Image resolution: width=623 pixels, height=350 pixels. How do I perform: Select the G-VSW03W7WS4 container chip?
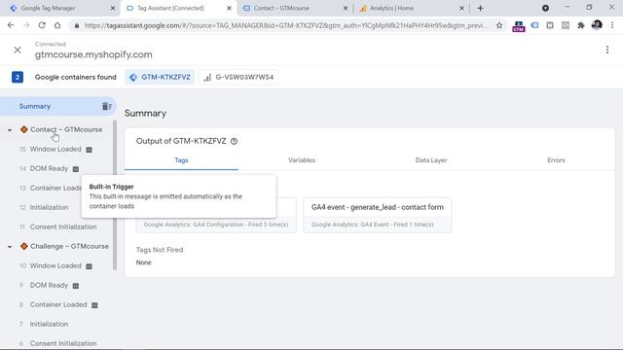(238, 78)
